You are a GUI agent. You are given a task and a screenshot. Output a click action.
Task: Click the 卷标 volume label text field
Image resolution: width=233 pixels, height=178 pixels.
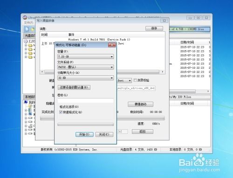pos(86,101)
